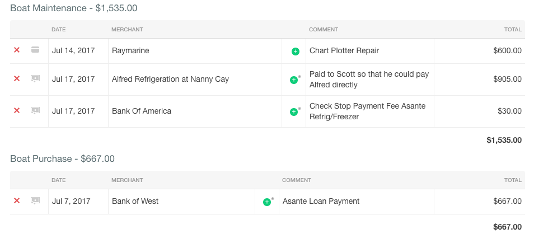The image size is (534, 238).
Task: Click the cash icon beside Alfred Refrigeration
Action: click(x=35, y=78)
